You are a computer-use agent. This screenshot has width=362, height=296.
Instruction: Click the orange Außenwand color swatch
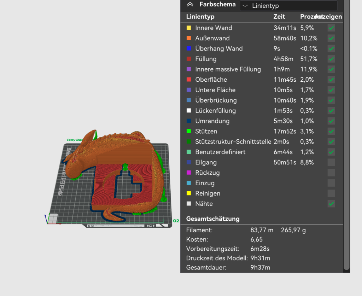pos(189,38)
